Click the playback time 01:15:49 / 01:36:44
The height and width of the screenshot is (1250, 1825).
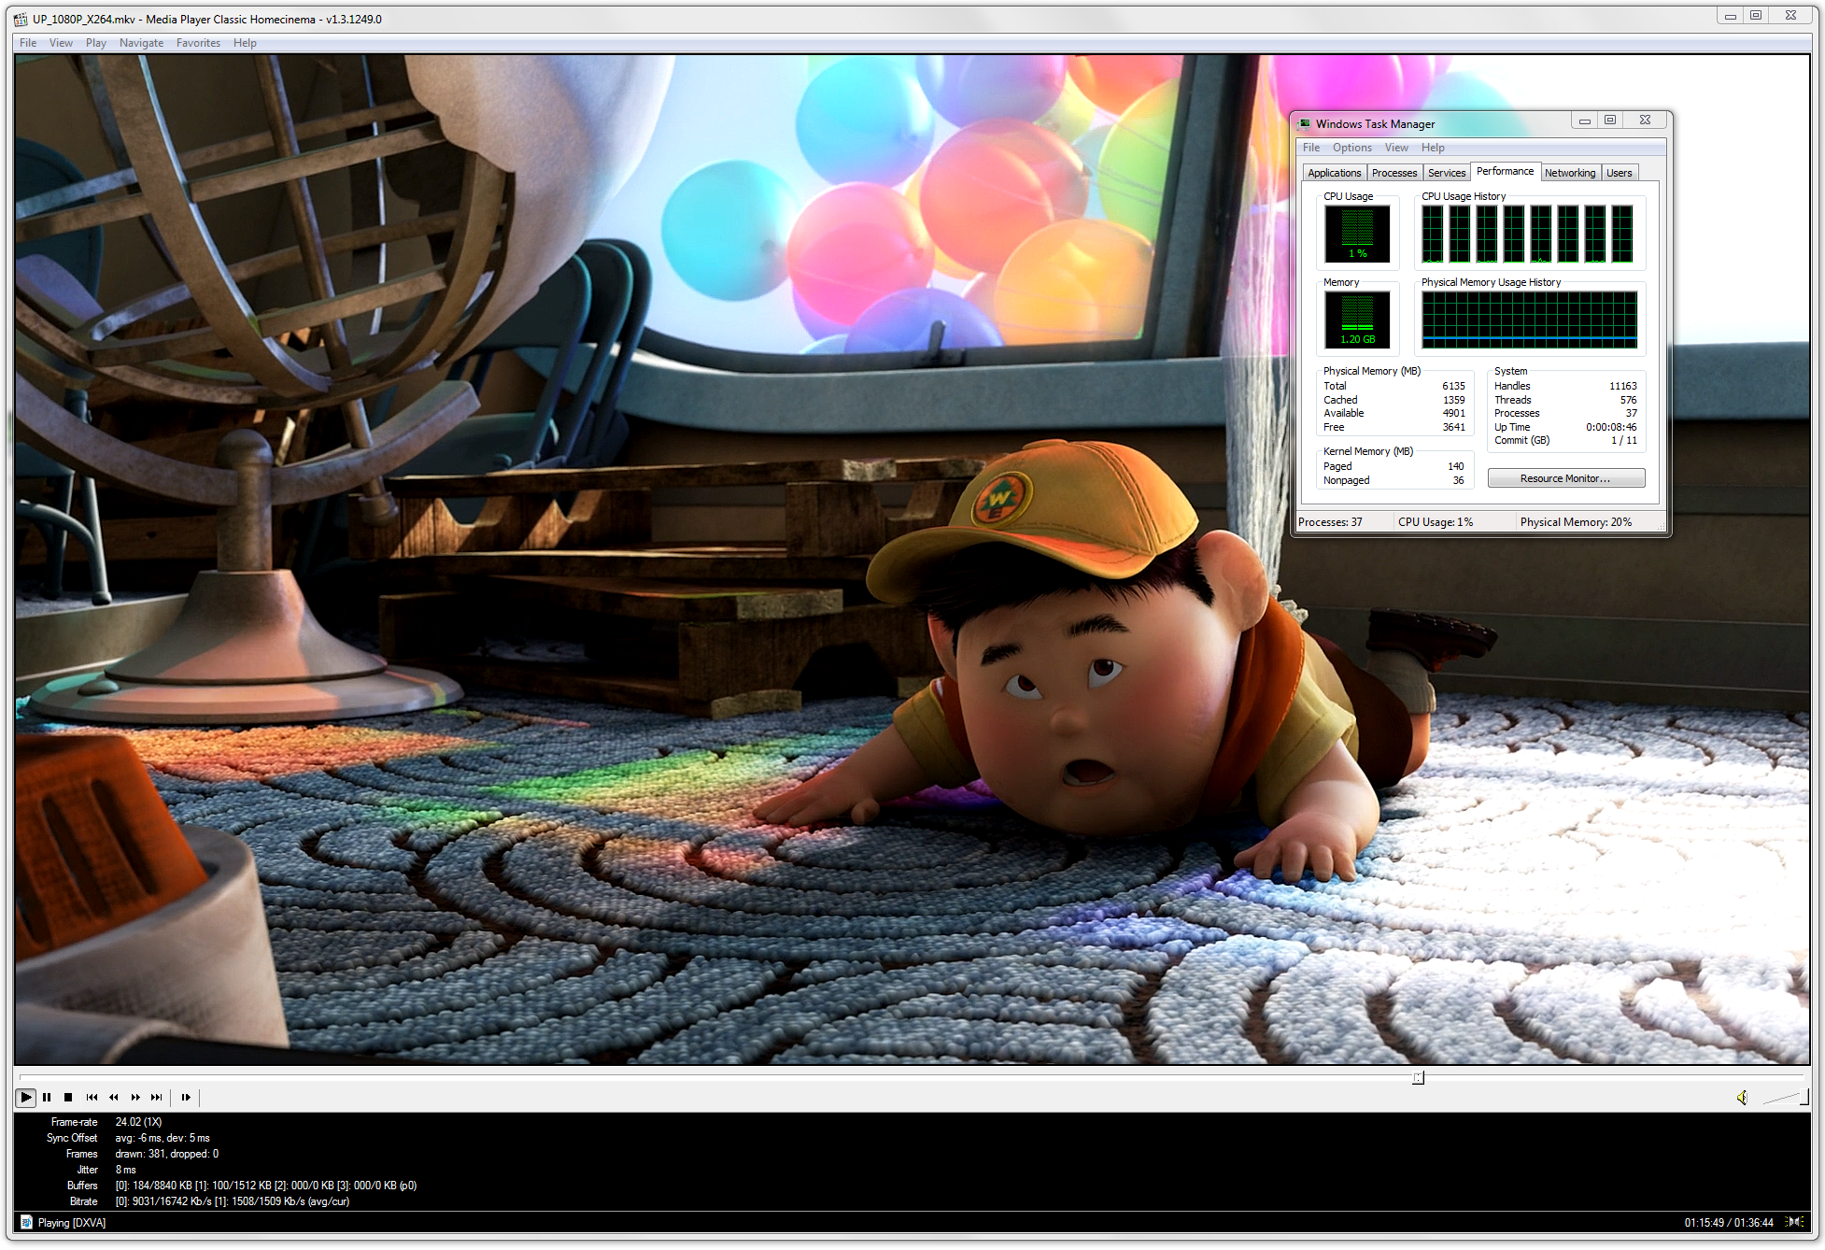(x=1728, y=1222)
